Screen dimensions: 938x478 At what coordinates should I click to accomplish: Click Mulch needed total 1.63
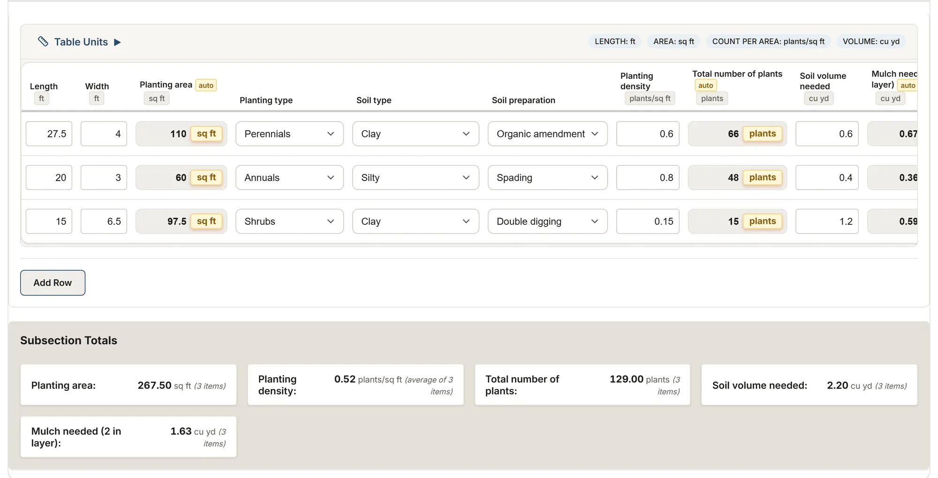(x=181, y=431)
